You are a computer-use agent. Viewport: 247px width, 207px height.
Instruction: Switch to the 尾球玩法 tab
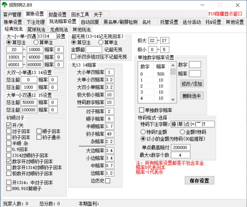coord(36,30)
